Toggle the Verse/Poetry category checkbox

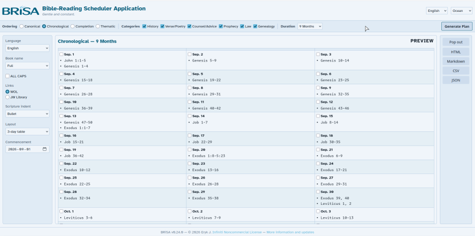point(162,26)
